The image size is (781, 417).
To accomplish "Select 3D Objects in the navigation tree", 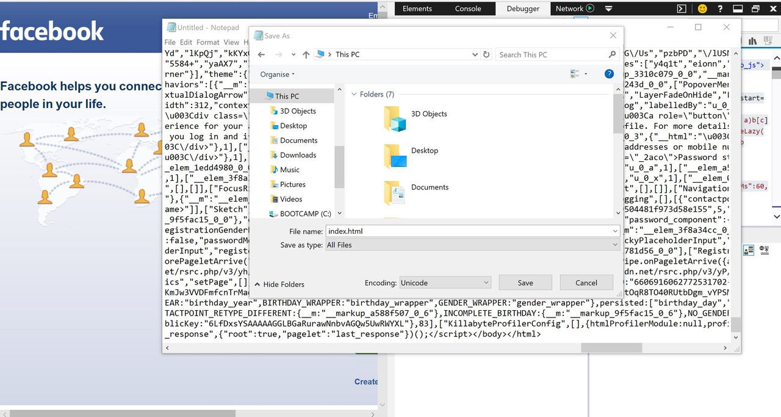I will pyautogui.click(x=298, y=111).
